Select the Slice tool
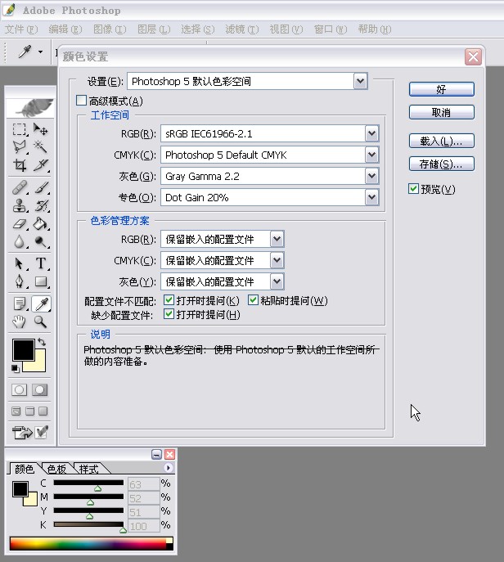The image size is (504, 562). (x=41, y=165)
